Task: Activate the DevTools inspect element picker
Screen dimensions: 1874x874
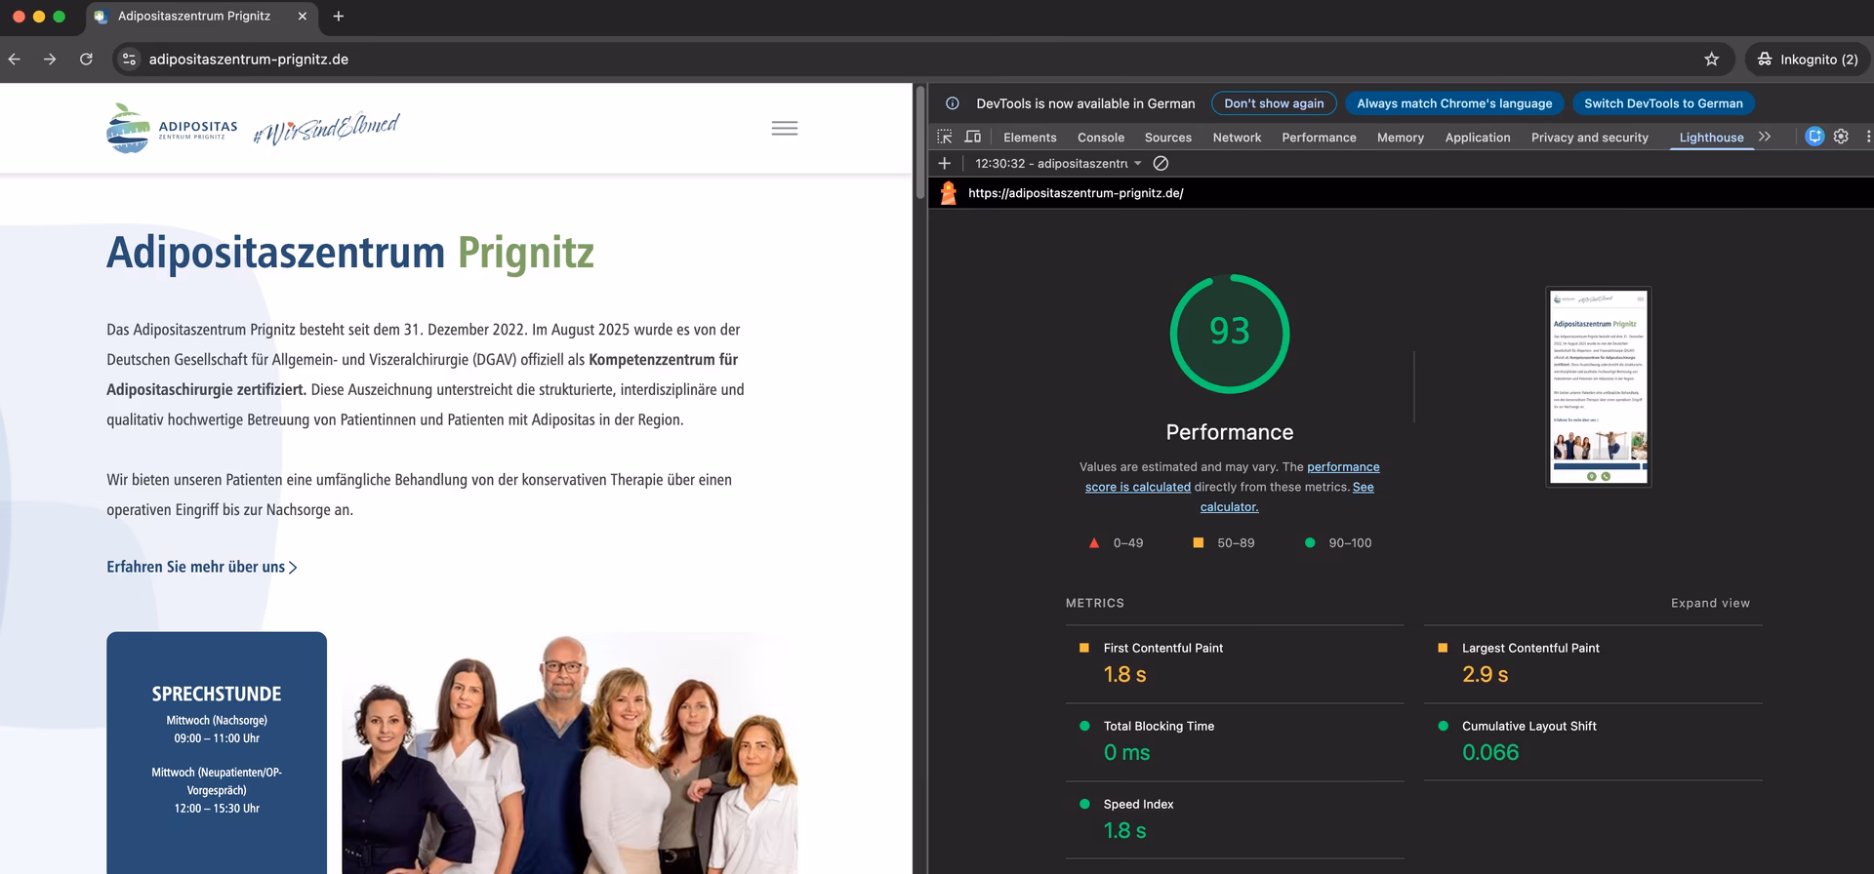Action: [944, 137]
